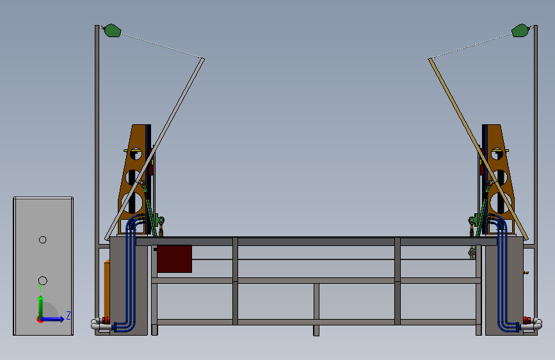Select the red fitting at bottom right
This screenshot has width=555, height=360.
pyautogui.click(x=527, y=320)
